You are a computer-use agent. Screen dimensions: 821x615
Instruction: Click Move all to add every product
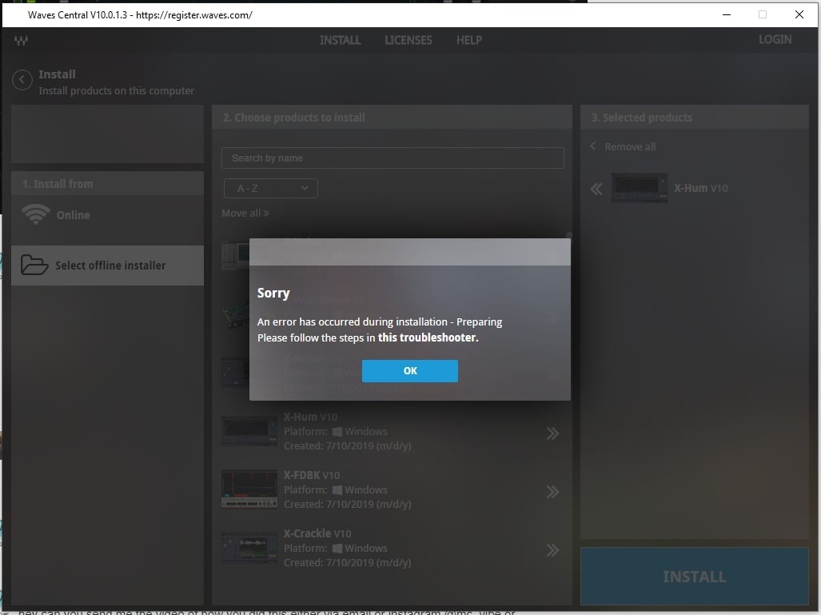[245, 214]
